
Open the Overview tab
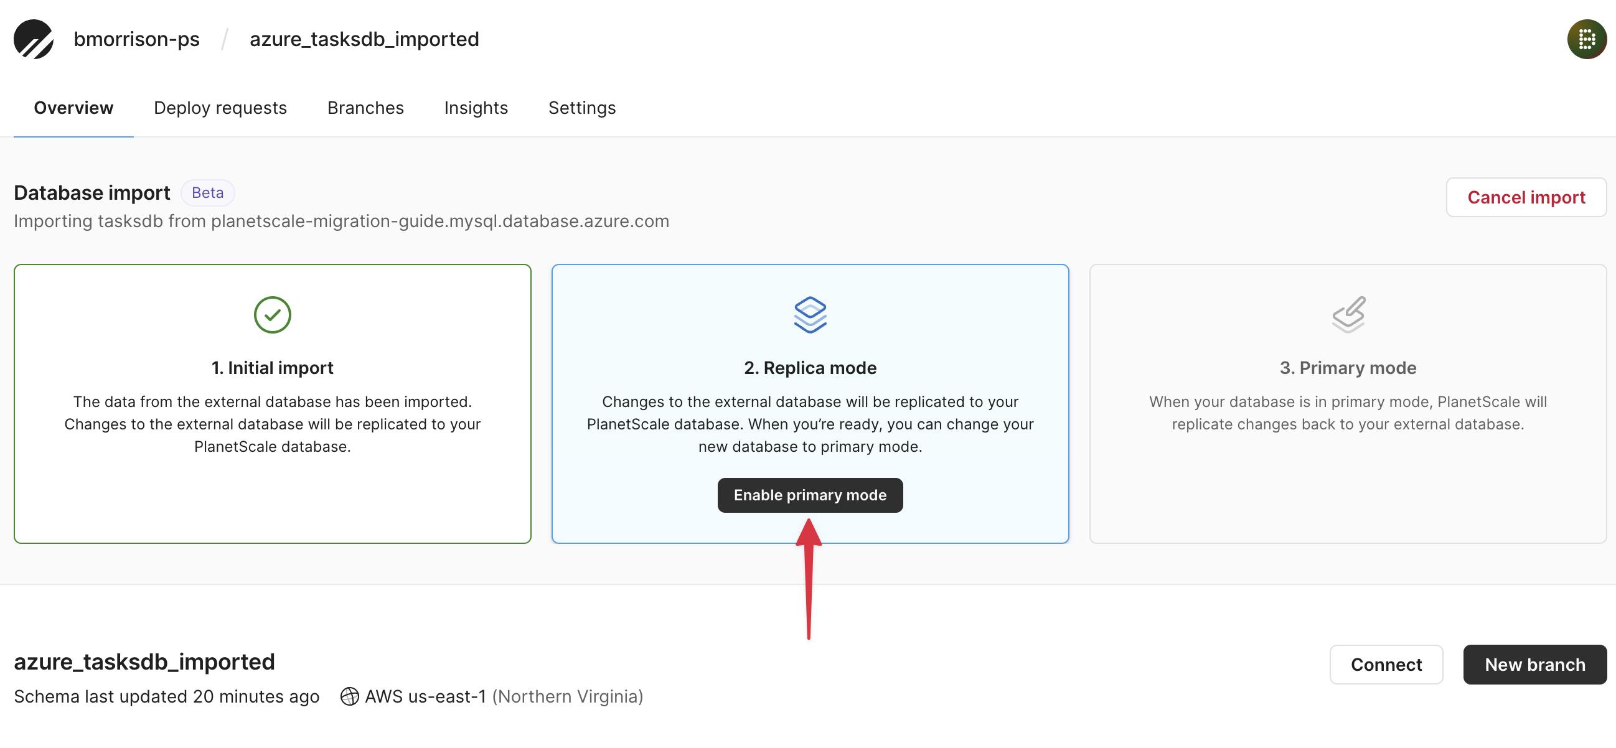coord(73,108)
